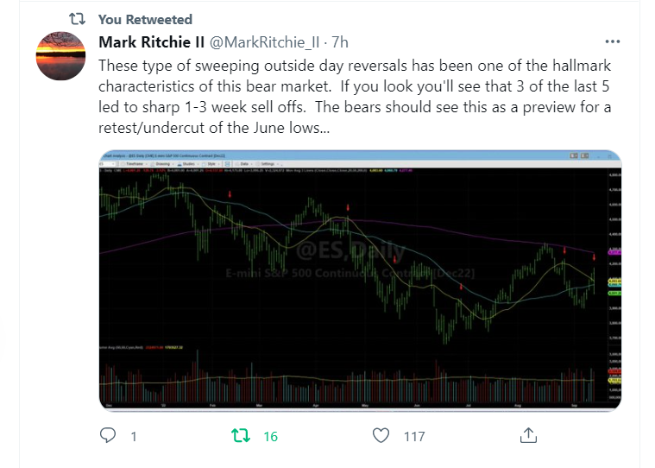This screenshot has height=468, width=655.
Task: Open Mark Ritchie II display name profile
Action: (x=154, y=41)
